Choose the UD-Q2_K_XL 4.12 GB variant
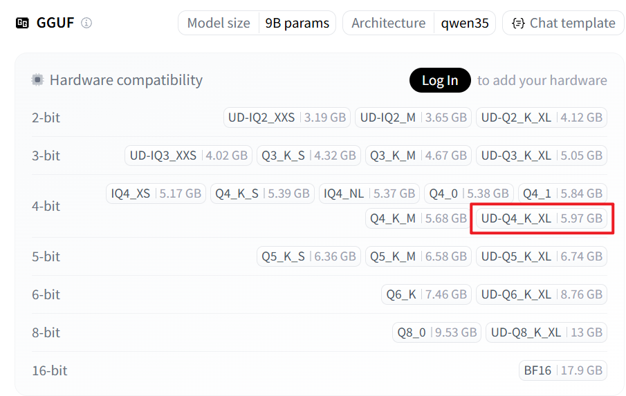 click(x=541, y=117)
